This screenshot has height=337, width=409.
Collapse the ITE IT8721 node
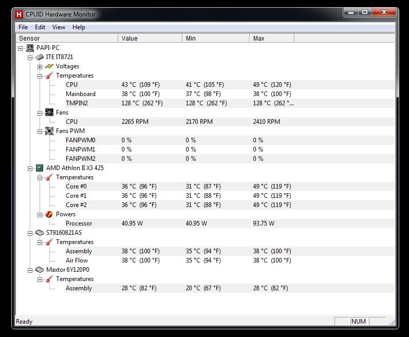(x=30, y=58)
